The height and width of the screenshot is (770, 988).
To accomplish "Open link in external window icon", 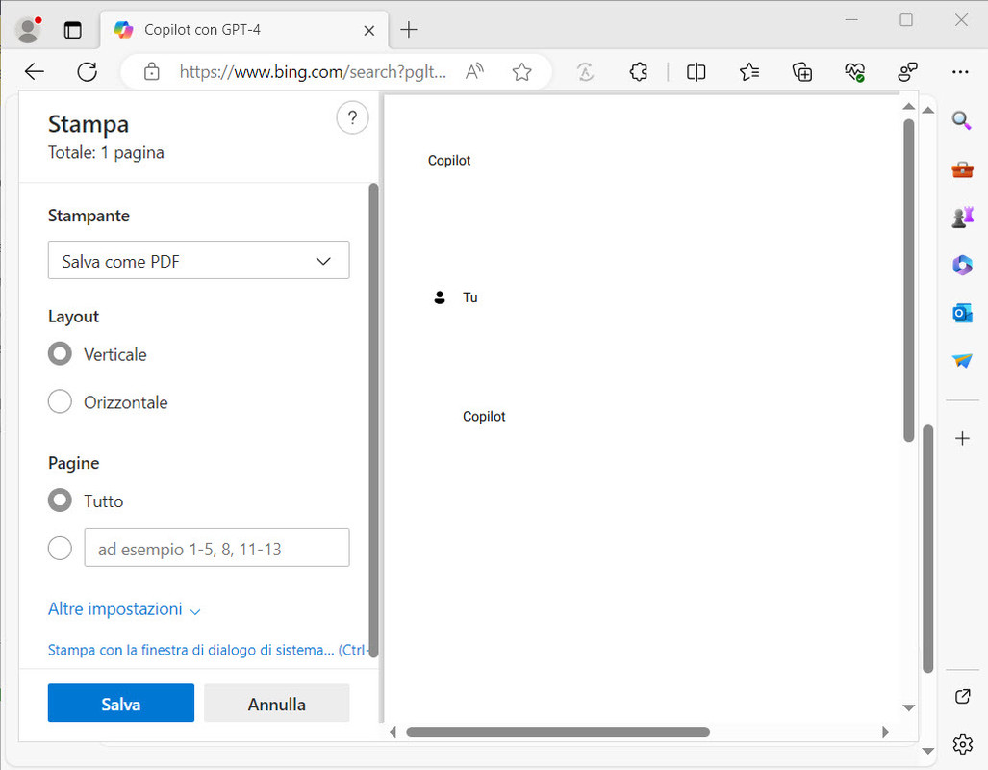I will pos(962,696).
